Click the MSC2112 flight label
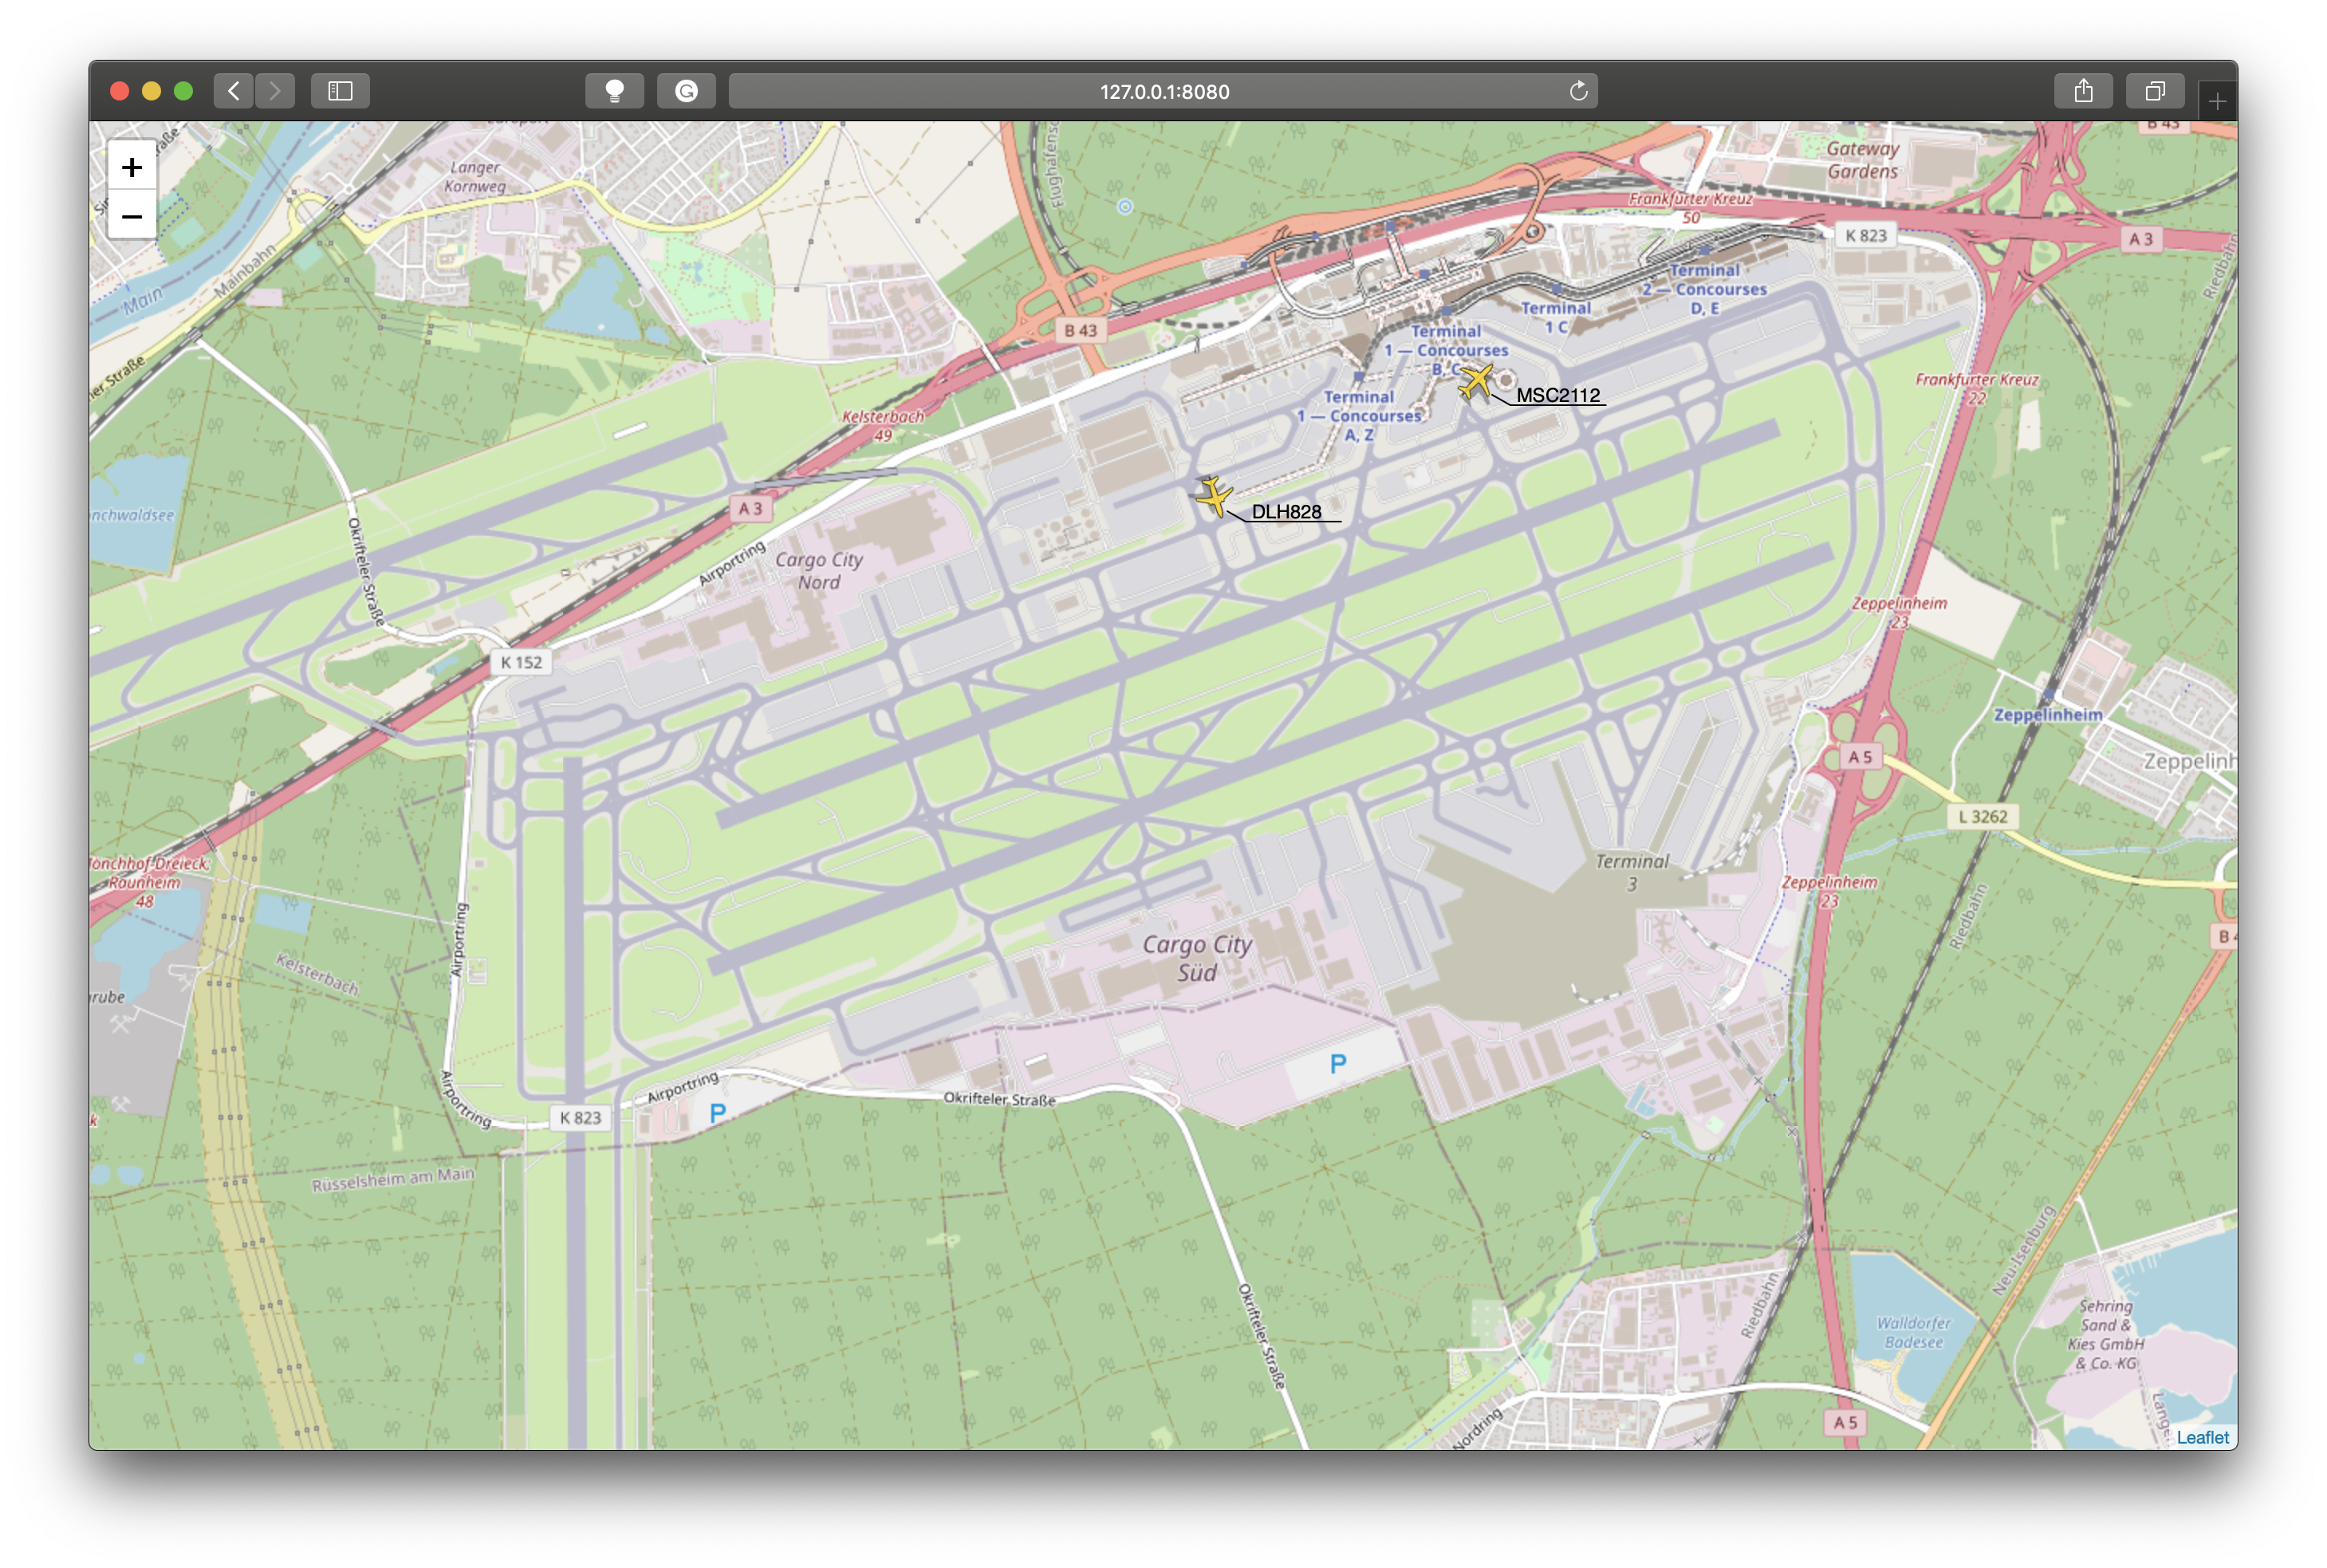 [x=1557, y=395]
